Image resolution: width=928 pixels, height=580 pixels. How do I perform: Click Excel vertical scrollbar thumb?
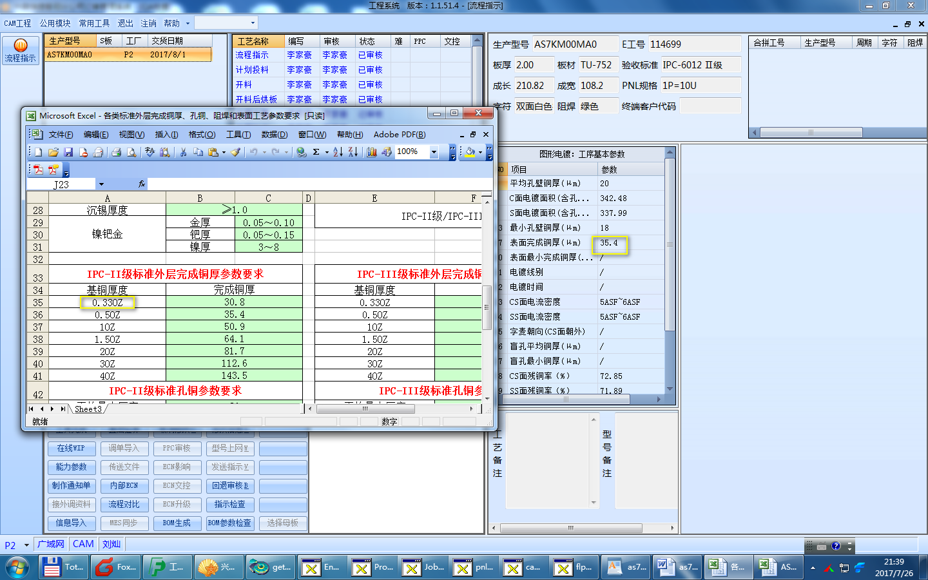487,307
